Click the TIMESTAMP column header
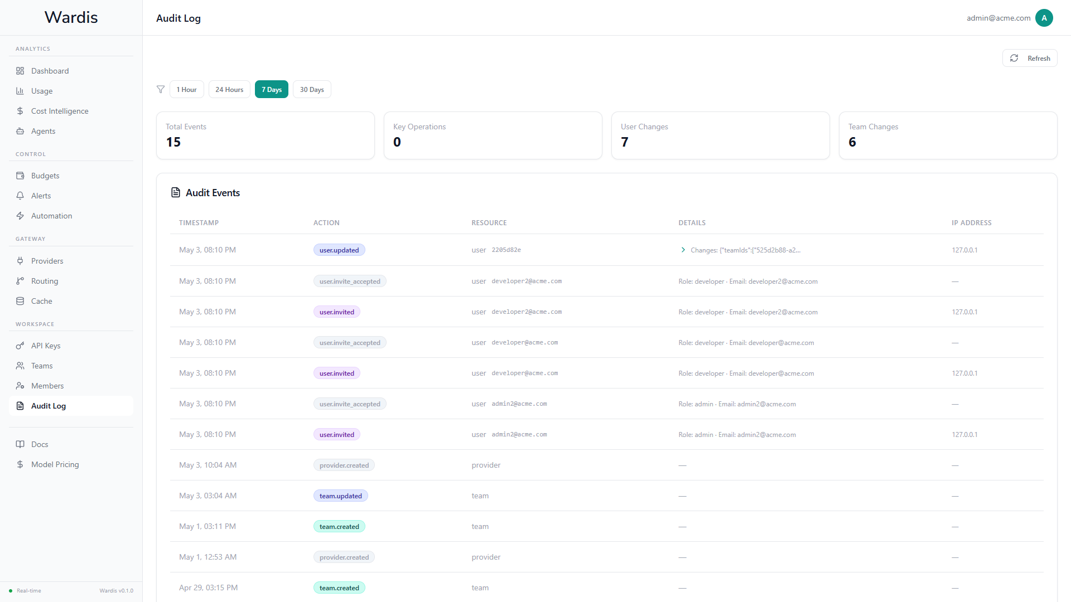The width and height of the screenshot is (1071, 602). point(199,222)
